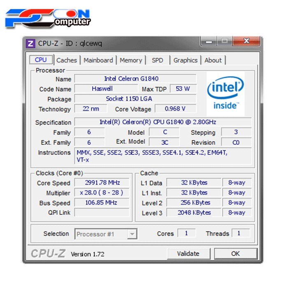Open the About tab
This screenshot has height=288, width=288.
213,60
